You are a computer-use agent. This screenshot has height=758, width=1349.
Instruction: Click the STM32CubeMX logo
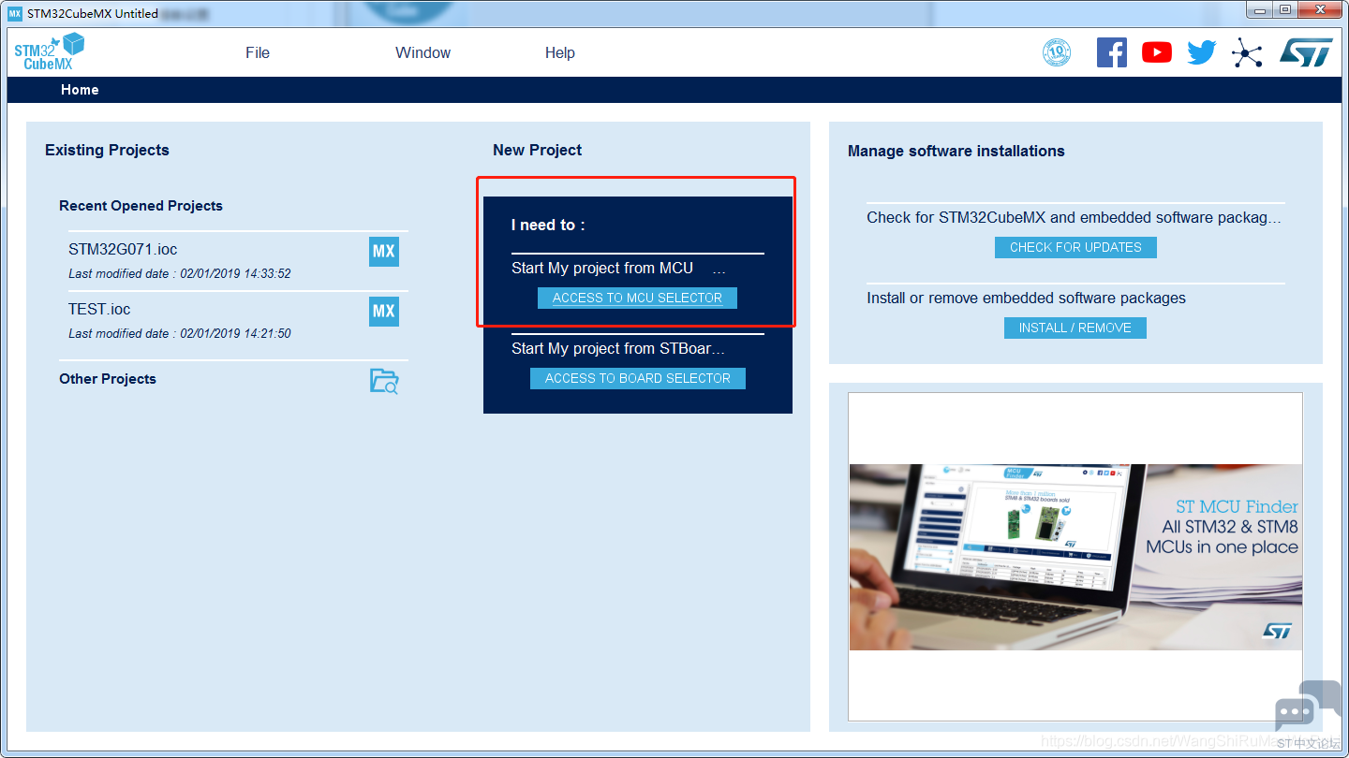point(50,52)
